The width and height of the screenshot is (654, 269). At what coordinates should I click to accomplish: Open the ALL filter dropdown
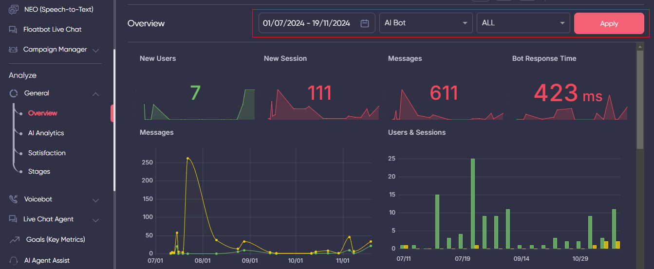pyautogui.click(x=523, y=23)
